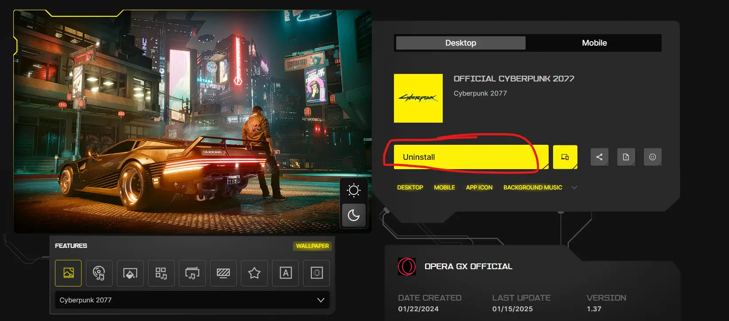Click the OFFICIAL CYBERPUNK 2077 title text
The image size is (729, 321).
514,79
